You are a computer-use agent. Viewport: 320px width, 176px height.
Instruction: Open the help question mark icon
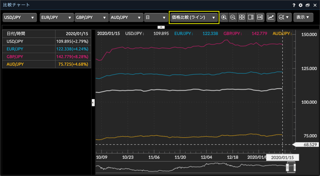coord(294,5)
